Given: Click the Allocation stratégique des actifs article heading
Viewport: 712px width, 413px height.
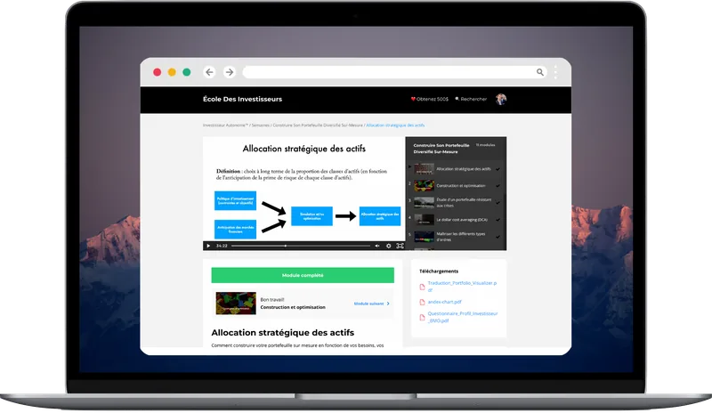Looking at the screenshot, I should 282,333.
